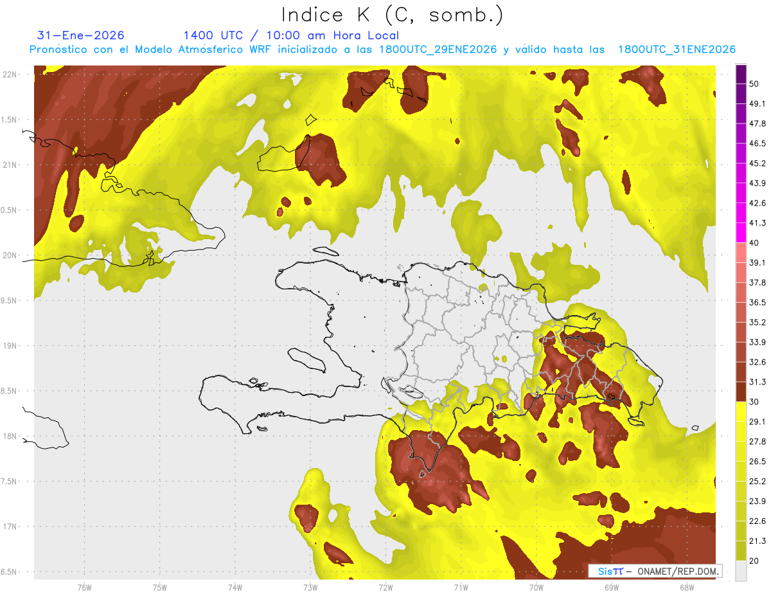Viewport: 771px width, 596px height.
Task: Pick the dark purple swatch above 50
Action: [741, 74]
